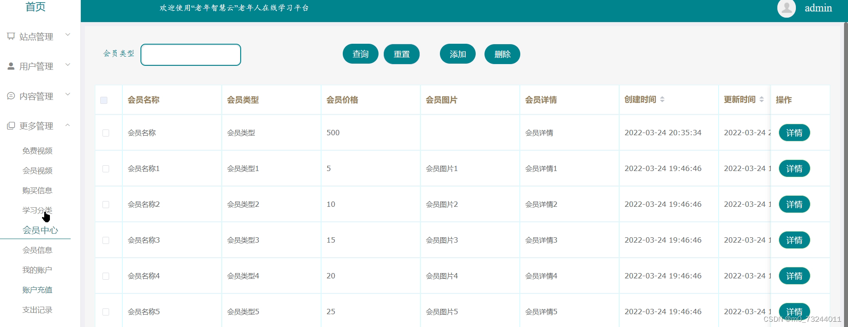Viewport: 848px width, 327px height.
Task: Open 详情 for the 会员名称5 row
Action: pos(794,312)
